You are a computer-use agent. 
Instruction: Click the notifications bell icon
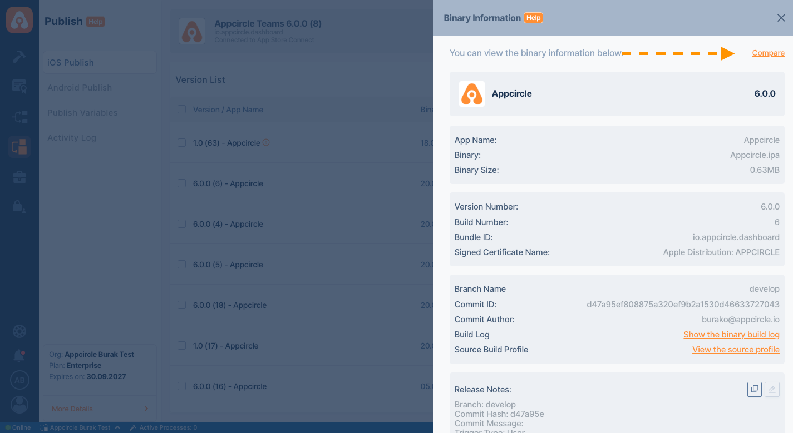click(19, 355)
